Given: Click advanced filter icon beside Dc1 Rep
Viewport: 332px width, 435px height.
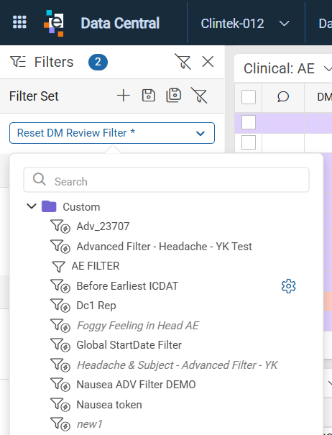Looking at the screenshot, I should point(60,306).
